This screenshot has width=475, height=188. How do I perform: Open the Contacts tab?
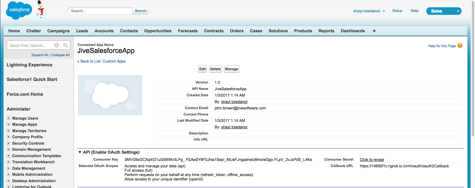pyautogui.click(x=129, y=31)
